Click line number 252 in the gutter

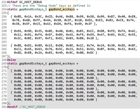click(x=4, y=2)
